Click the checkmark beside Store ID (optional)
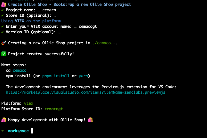Viewport: 207px width, 138px height. coord(2,16)
